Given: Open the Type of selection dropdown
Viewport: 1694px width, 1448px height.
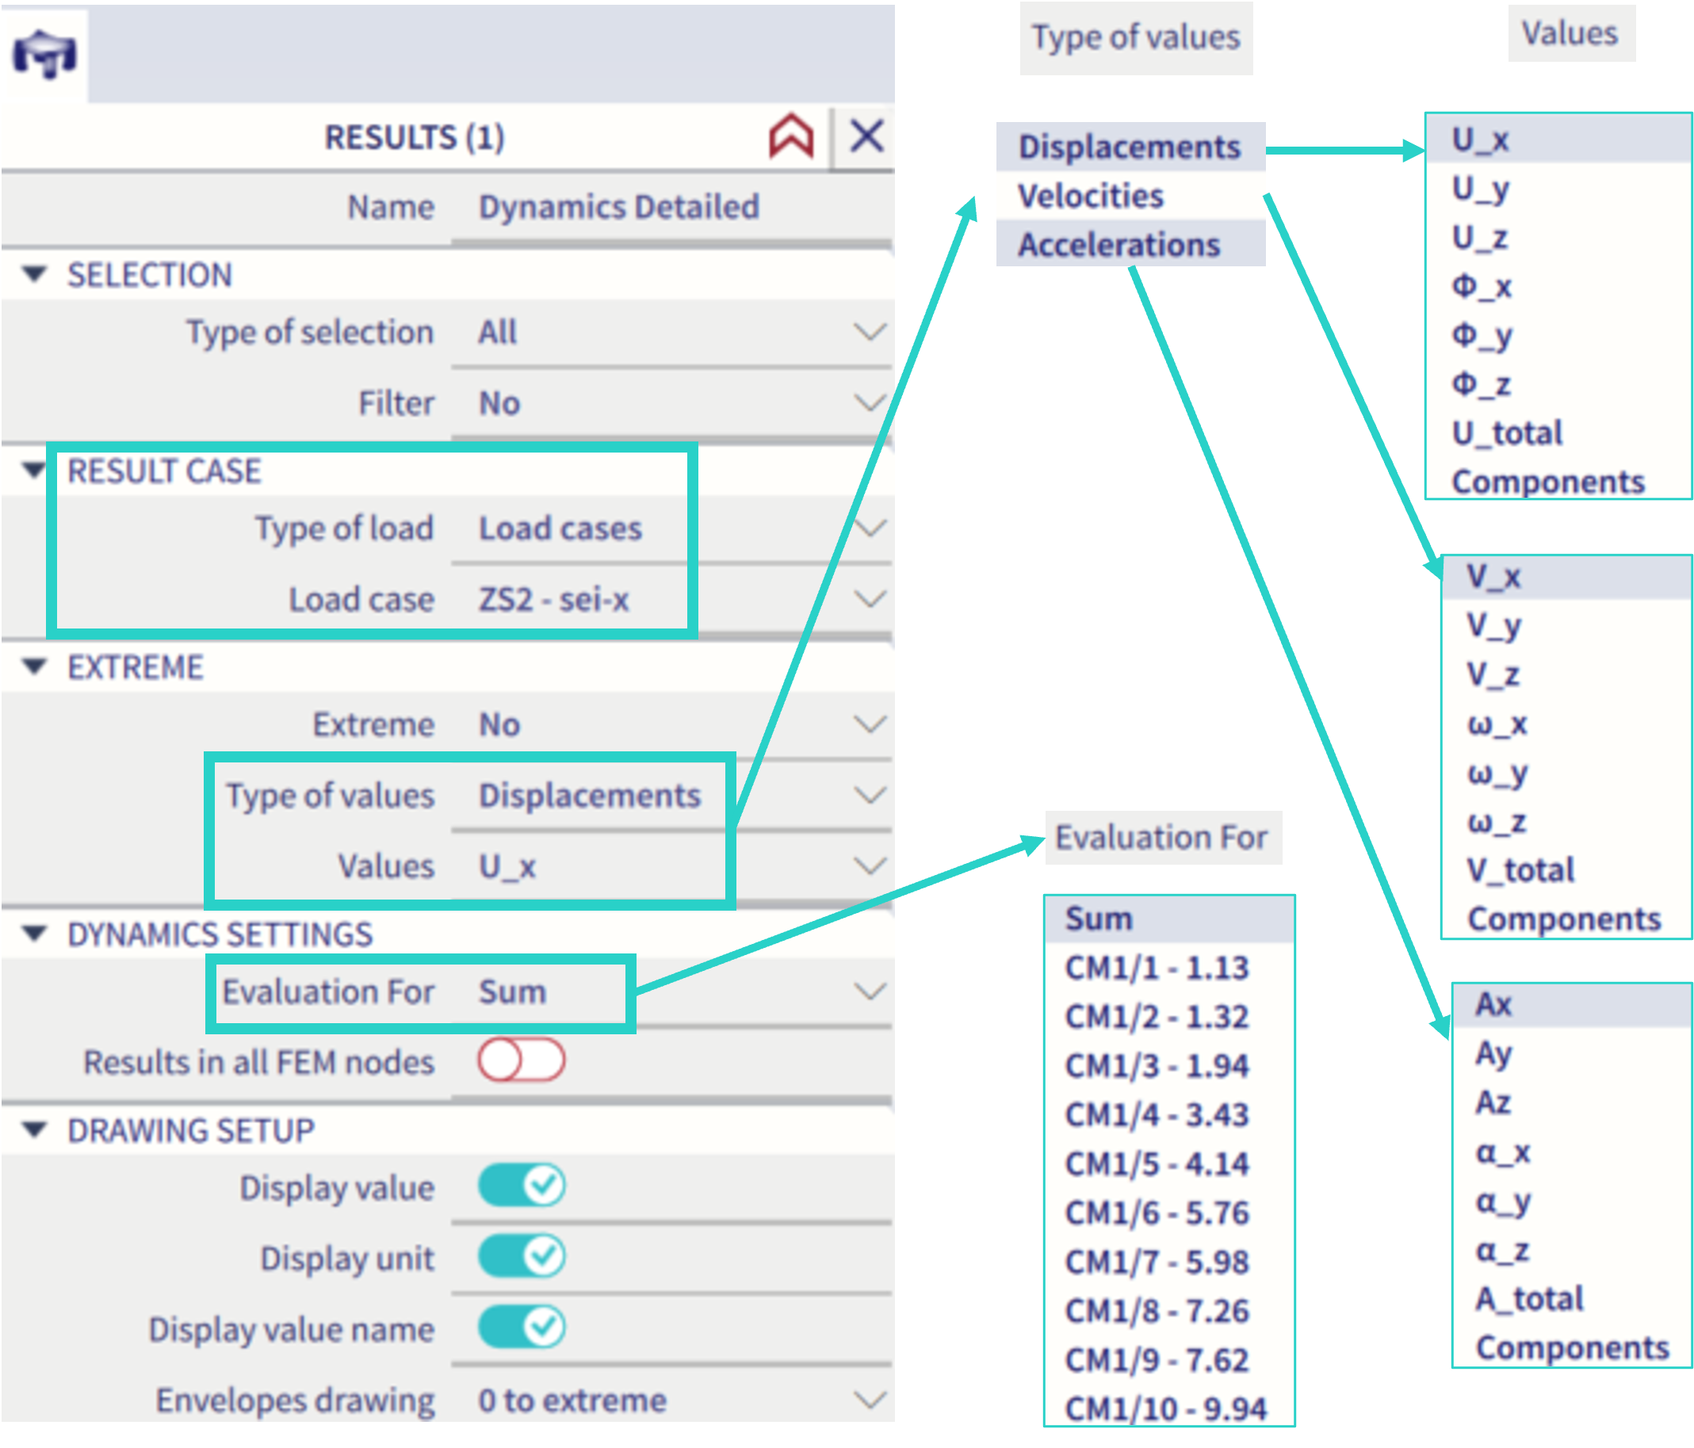Looking at the screenshot, I should coord(869,332).
